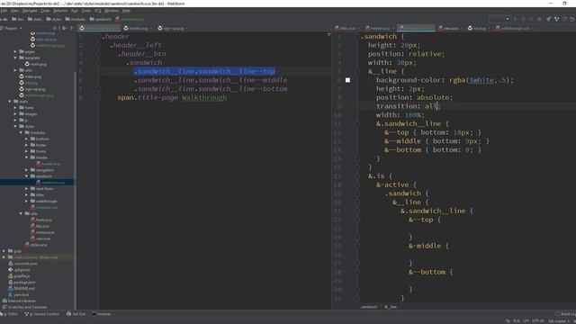The image size is (576, 324).
Task: Click the &__line breadcrumb below the right editor
Action: [x=391, y=307]
